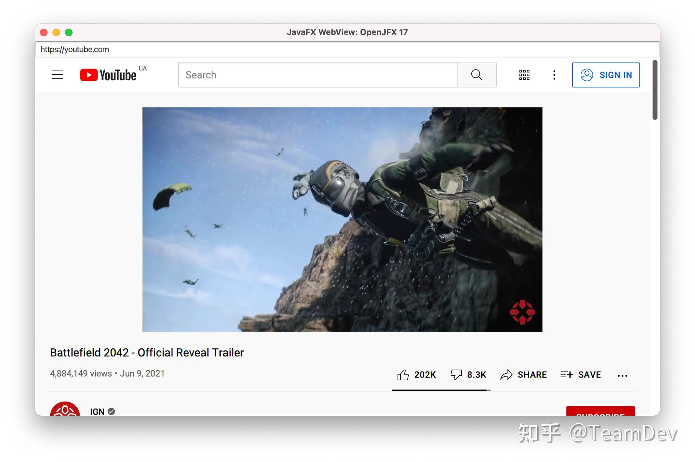Open the three-dot settings menu
This screenshot has width=695, height=462.
[554, 75]
